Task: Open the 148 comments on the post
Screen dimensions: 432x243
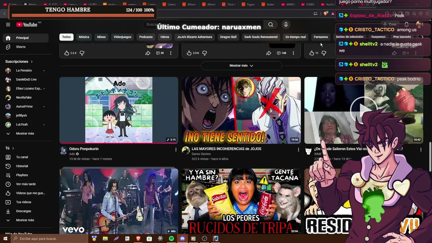Action: click(281, 53)
